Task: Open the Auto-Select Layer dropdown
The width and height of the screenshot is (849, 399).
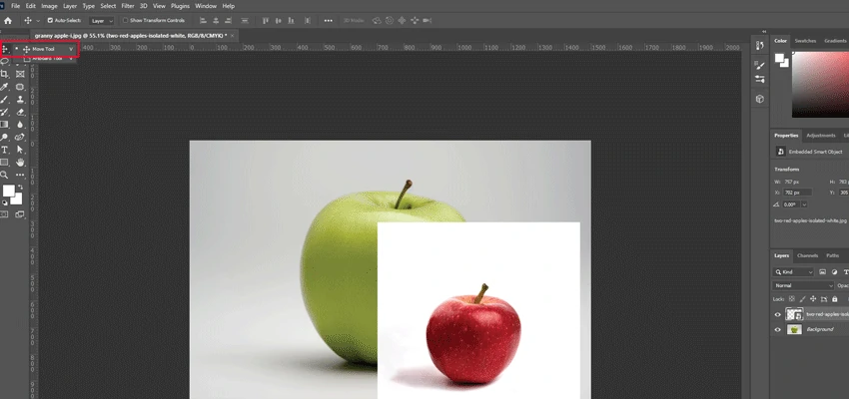Action: coord(102,21)
